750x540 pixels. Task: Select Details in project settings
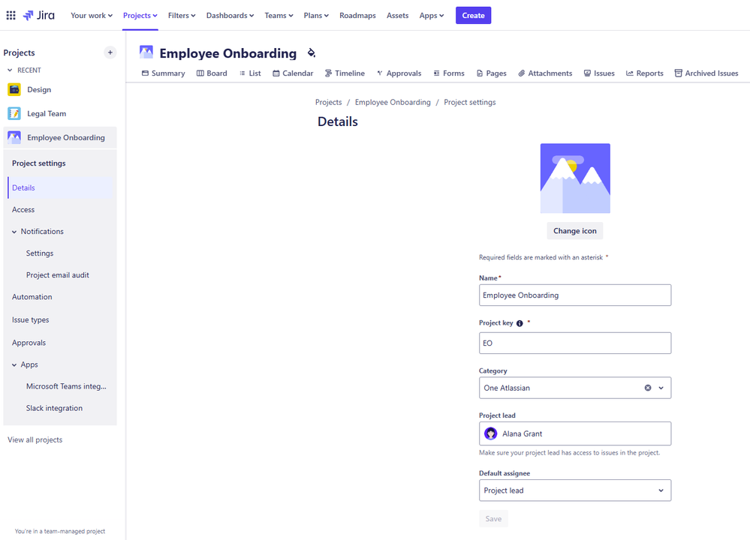click(60, 187)
